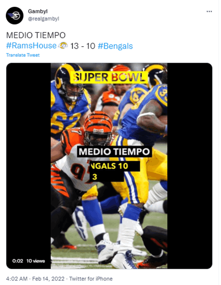
Task: Click the 13 - 10 score text
Action: tap(83, 46)
